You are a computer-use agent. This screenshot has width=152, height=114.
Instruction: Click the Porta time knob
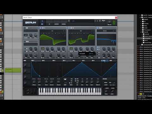tap(106, 92)
